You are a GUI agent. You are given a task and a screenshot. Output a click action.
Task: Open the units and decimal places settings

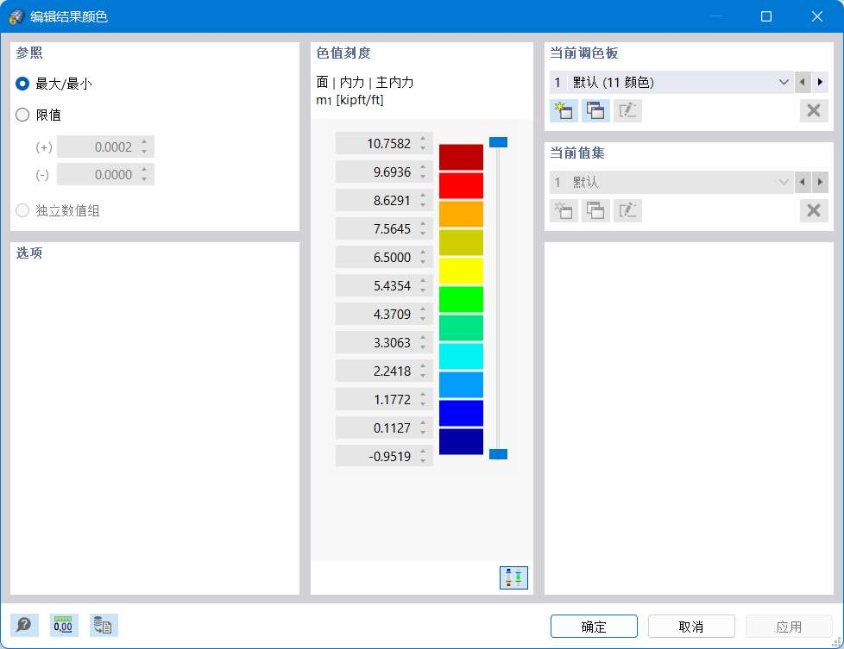point(63,625)
